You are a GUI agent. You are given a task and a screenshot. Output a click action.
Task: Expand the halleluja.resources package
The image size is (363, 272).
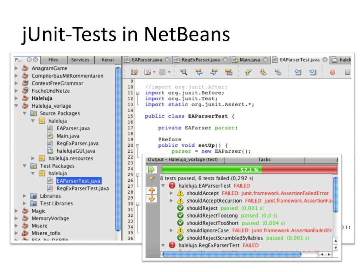[x=33, y=158]
